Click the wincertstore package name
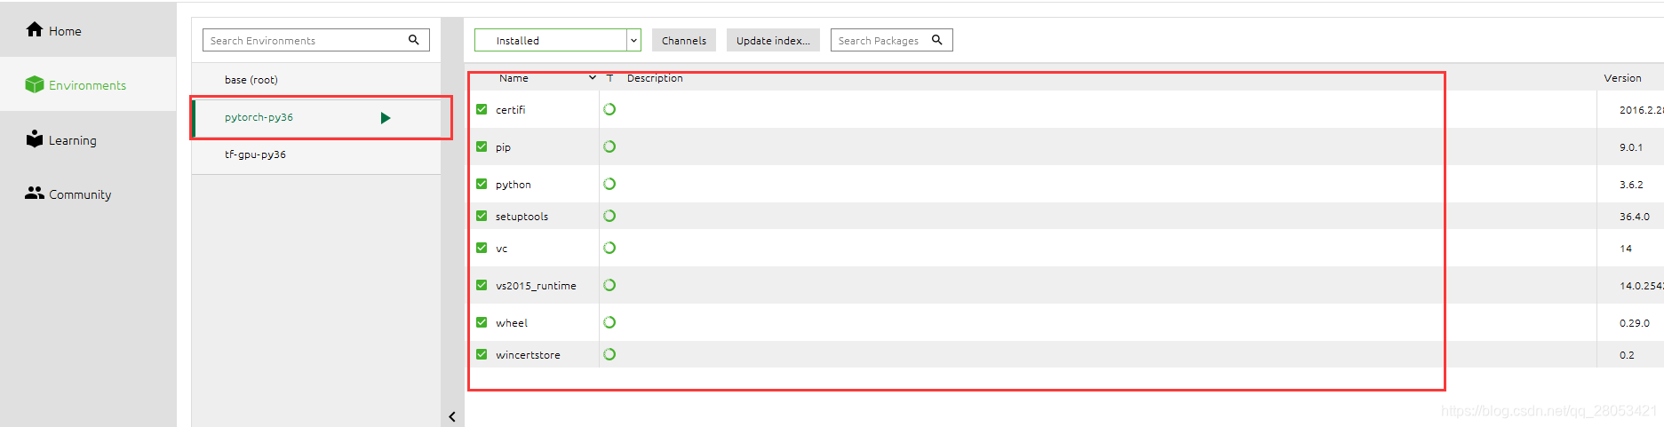The image size is (1664, 427). [x=528, y=355]
